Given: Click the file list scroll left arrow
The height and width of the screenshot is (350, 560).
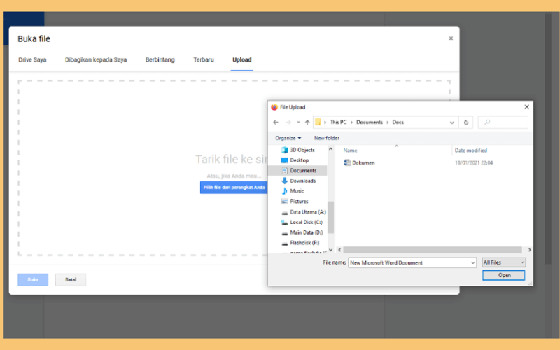Looking at the screenshot, I should point(339,250).
